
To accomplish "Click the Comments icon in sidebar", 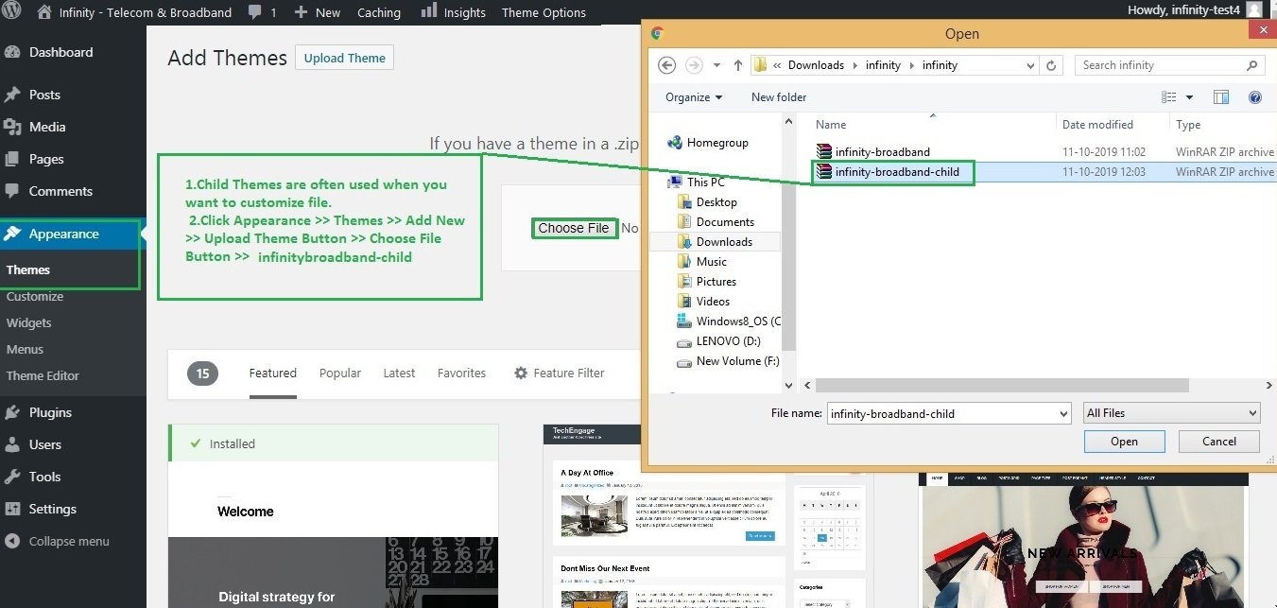I will (12, 191).
